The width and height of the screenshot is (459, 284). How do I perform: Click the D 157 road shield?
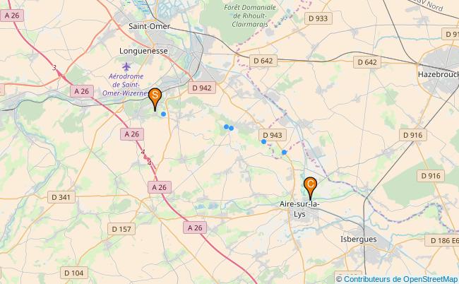[121, 229]
